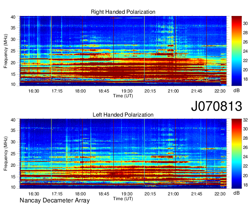The height and width of the screenshot is (205, 252).
Task: Click the Right Handed plot color bar
Action: [x=236, y=51]
